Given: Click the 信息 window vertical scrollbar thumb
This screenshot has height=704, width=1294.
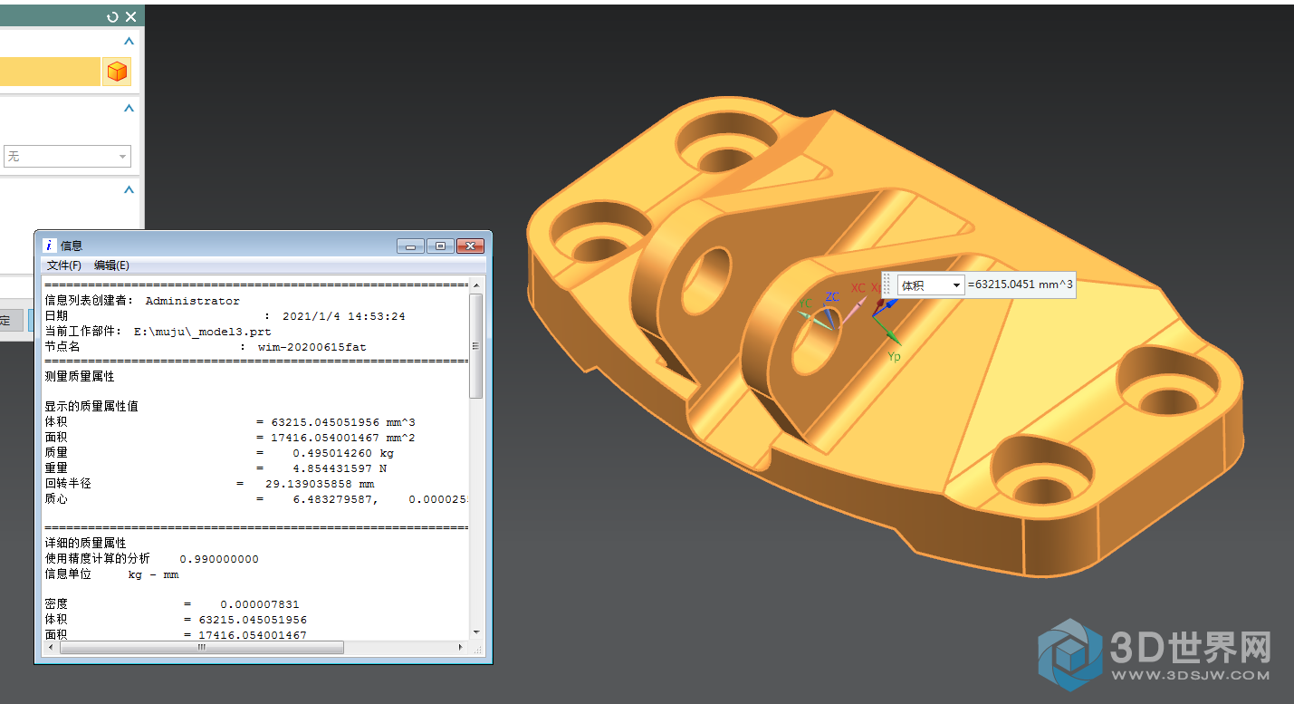Looking at the screenshot, I should 476,345.
